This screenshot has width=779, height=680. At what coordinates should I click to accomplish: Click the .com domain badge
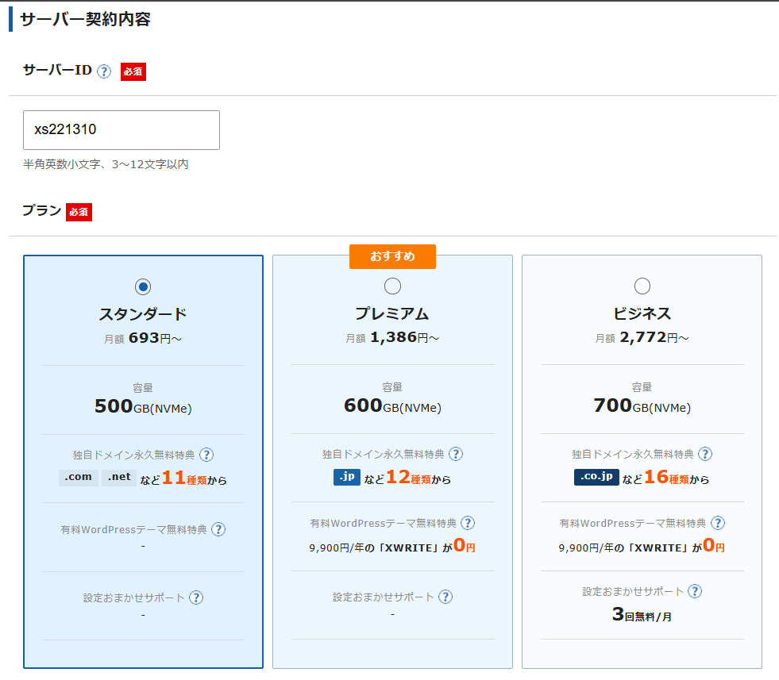[79, 478]
